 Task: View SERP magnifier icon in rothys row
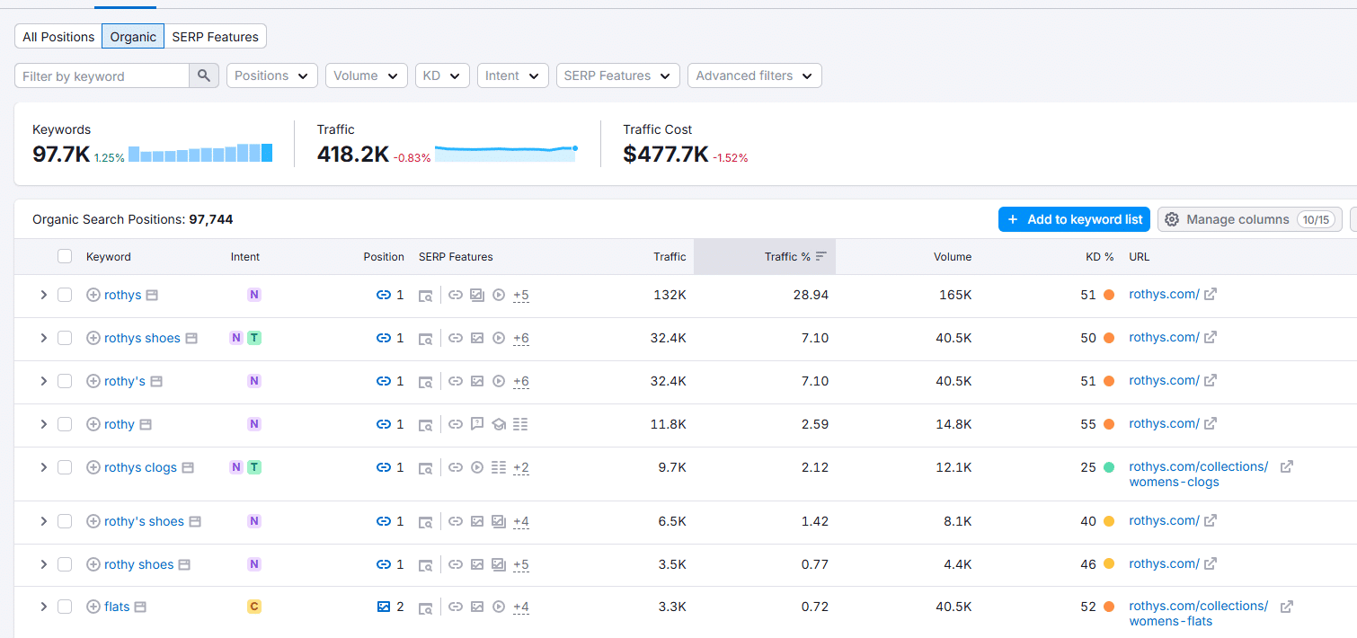[427, 295]
